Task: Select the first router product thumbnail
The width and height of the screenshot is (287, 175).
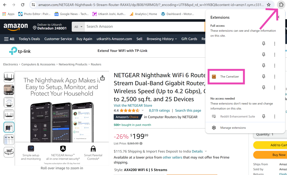Action: pos(9,77)
